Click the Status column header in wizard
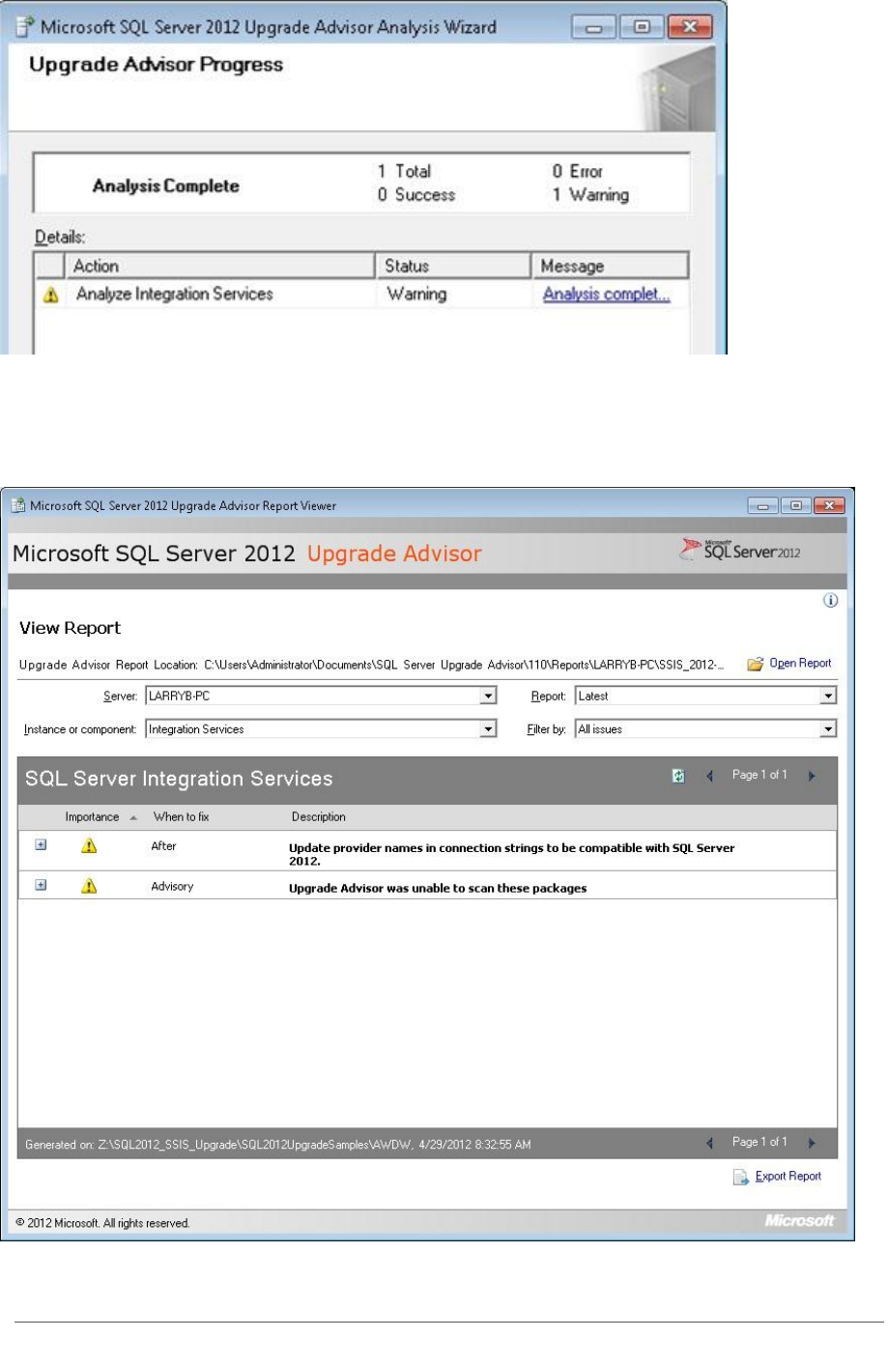This screenshot has width=888, height=1366. click(x=453, y=266)
